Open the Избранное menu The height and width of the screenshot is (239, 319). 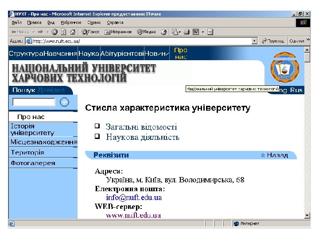(71, 23)
